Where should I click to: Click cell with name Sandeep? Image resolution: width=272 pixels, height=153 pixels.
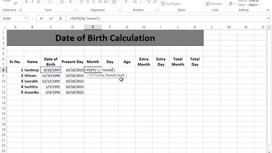32,70
